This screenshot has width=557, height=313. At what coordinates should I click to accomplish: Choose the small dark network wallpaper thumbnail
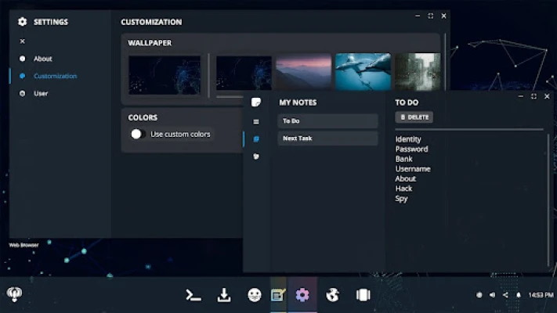[x=244, y=73]
